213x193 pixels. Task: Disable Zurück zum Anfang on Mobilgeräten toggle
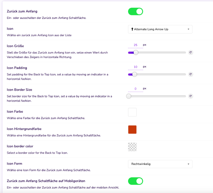pos(136,181)
